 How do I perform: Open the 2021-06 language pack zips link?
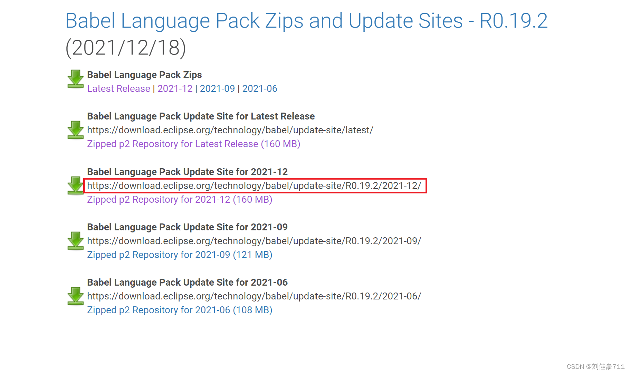(260, 89)
